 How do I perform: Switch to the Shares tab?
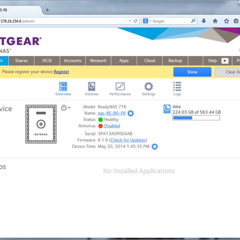pyautogui.click(x=21, y=61)
